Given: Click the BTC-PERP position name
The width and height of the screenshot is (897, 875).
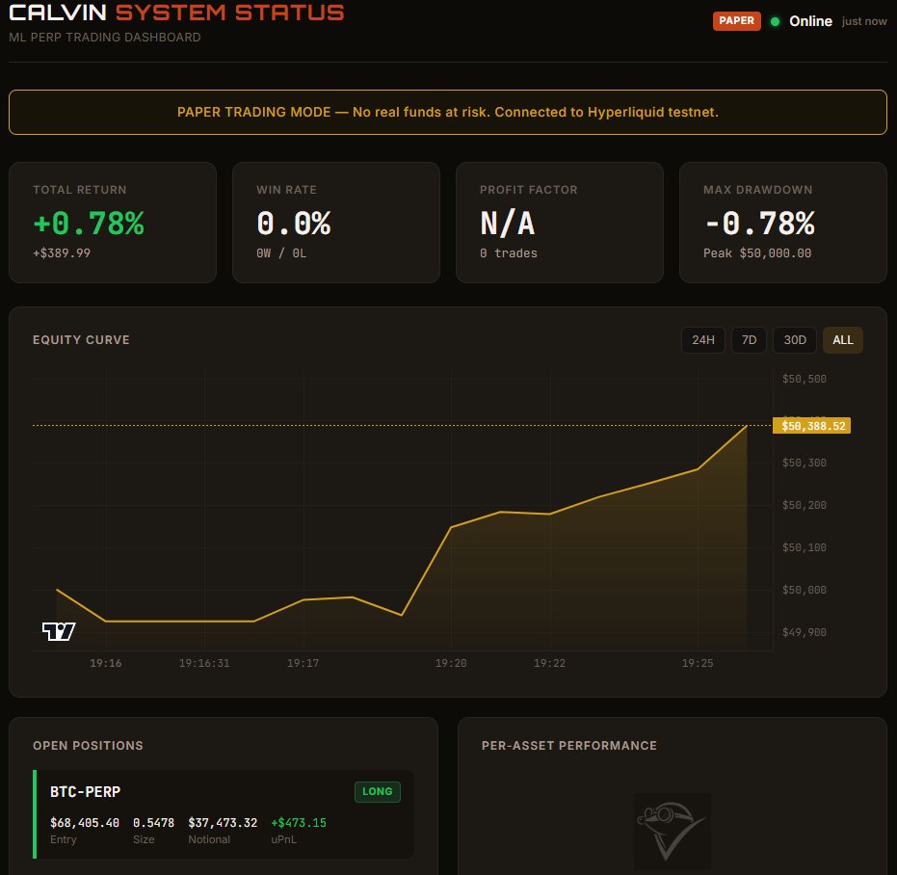Looking at the screenshot, I should point(85,791).
